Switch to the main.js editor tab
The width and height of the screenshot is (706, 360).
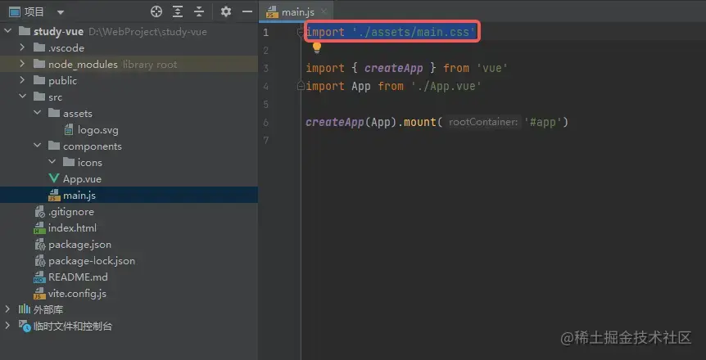[297, 12]
